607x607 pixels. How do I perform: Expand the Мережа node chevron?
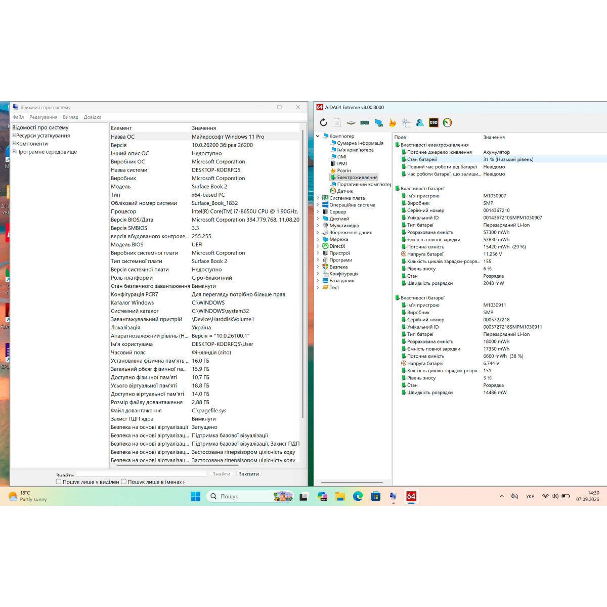pos(318,239)
